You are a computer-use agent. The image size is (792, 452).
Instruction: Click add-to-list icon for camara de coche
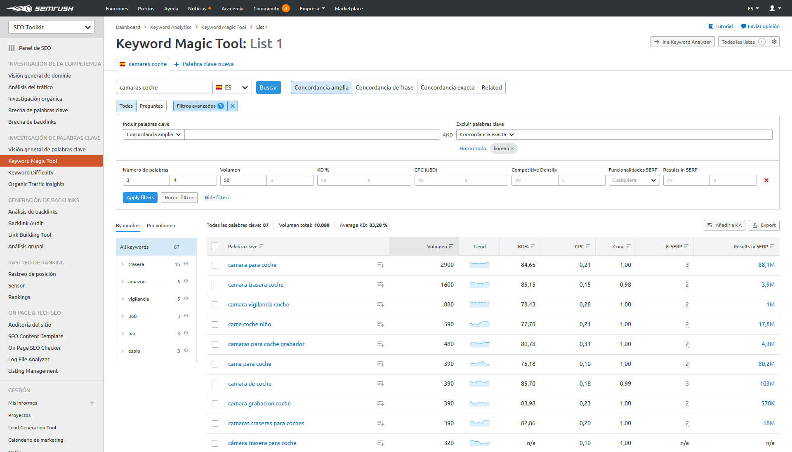tap(380, 384)
